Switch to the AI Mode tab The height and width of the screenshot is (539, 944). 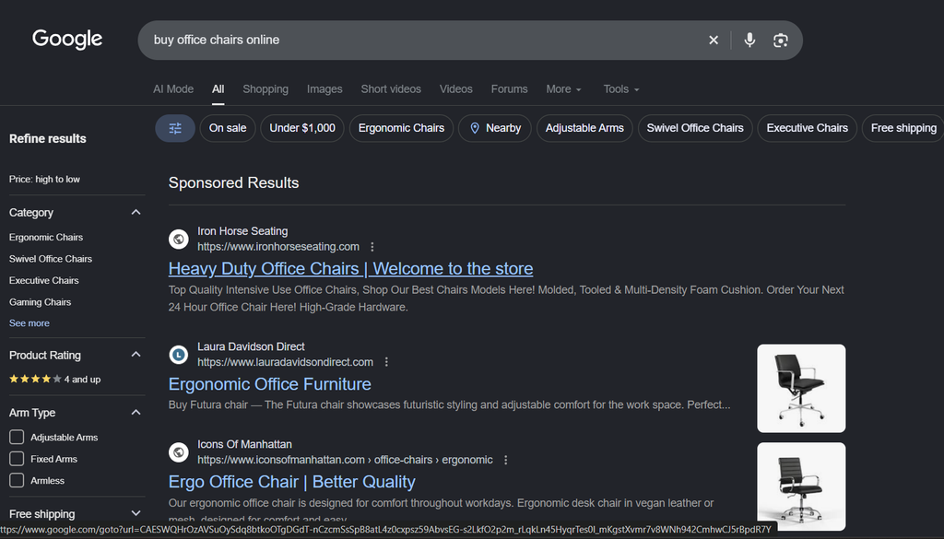coord(173,89)
